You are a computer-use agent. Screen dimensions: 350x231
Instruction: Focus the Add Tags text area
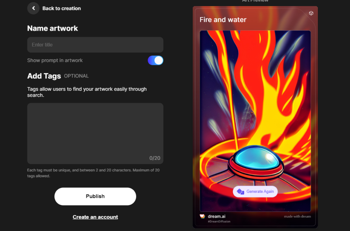95,133
